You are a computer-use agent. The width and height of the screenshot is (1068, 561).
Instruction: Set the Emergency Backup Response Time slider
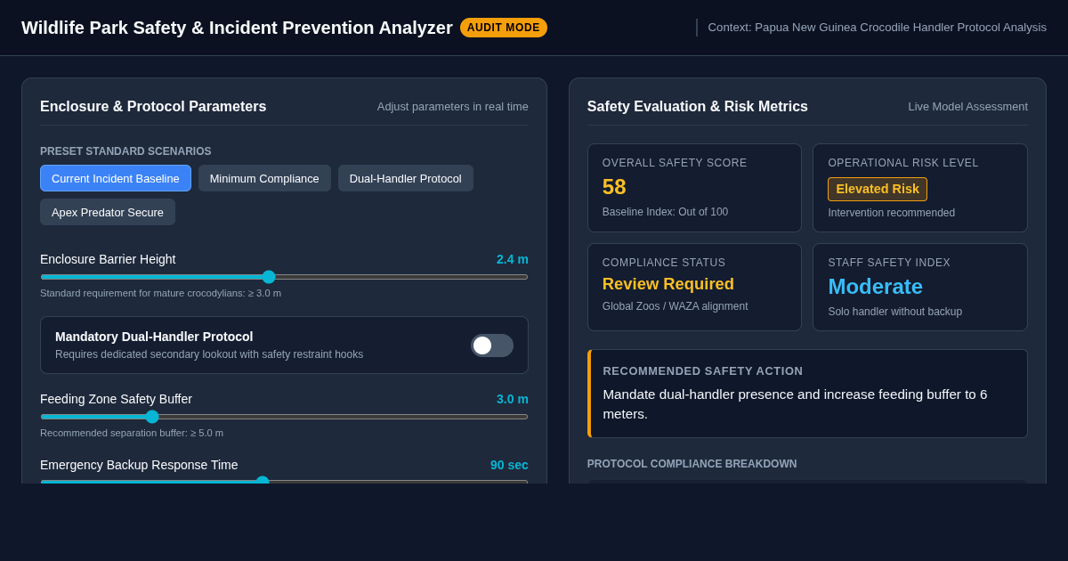click(284, 481)
